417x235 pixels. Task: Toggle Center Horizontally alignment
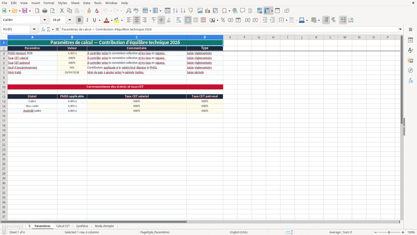click(137, 20)
